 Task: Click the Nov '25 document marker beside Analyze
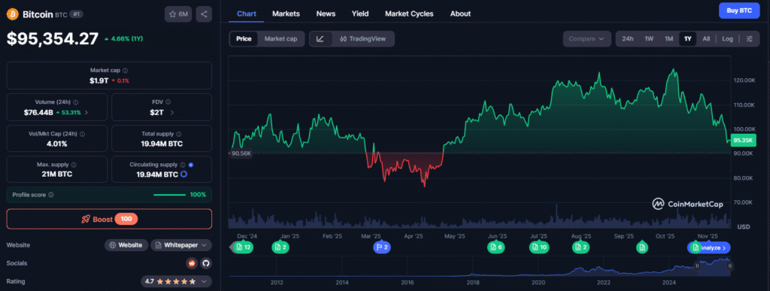coord(695,248)
